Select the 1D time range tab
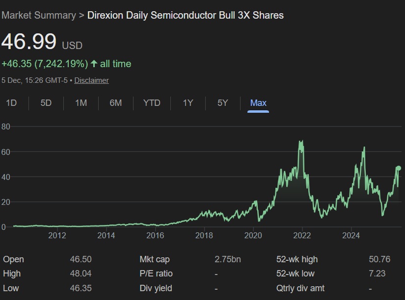This screenshot has height=300, width=405. point(11,103)
